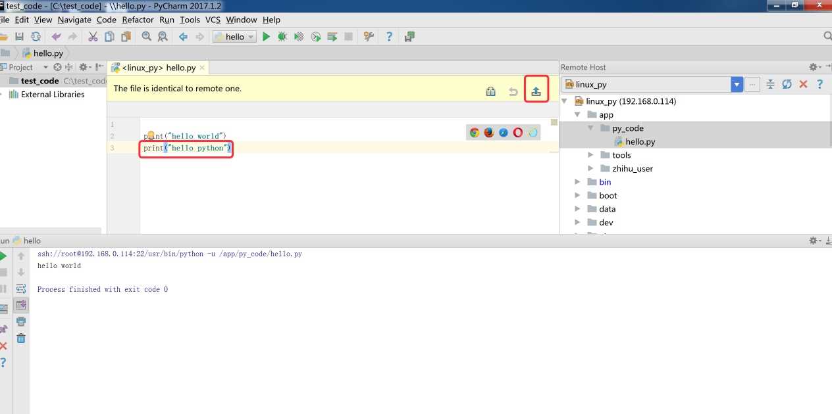Open the Refactor menu
The image size is (832, 414).
click(138, 20)
